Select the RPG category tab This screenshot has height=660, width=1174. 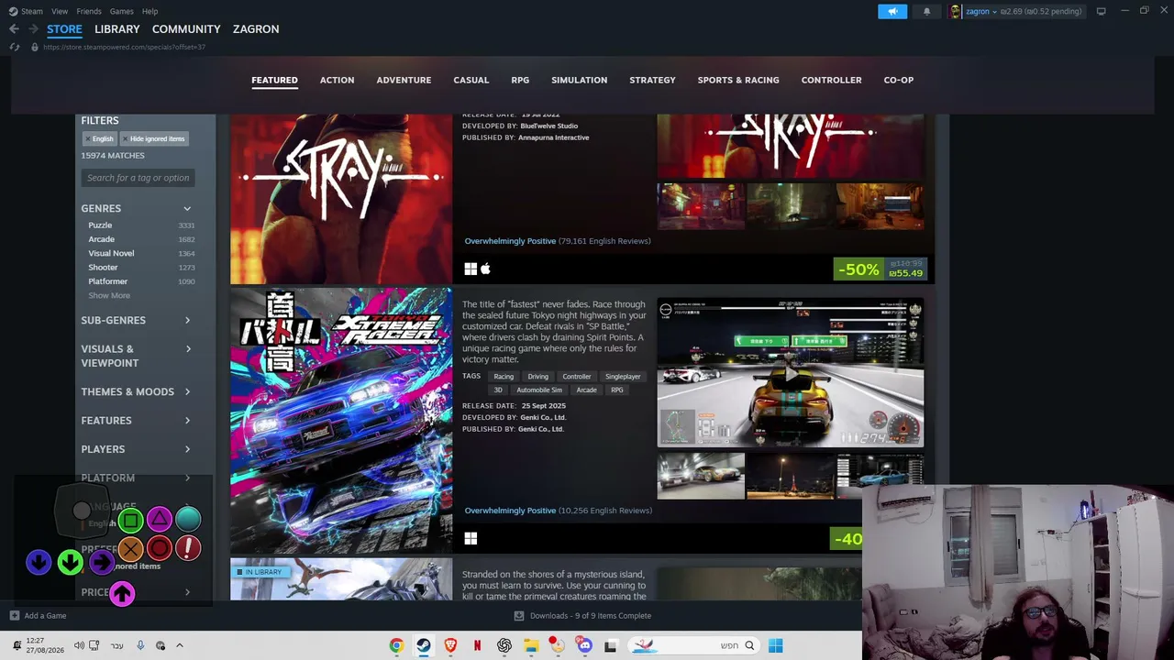point(520,80)
